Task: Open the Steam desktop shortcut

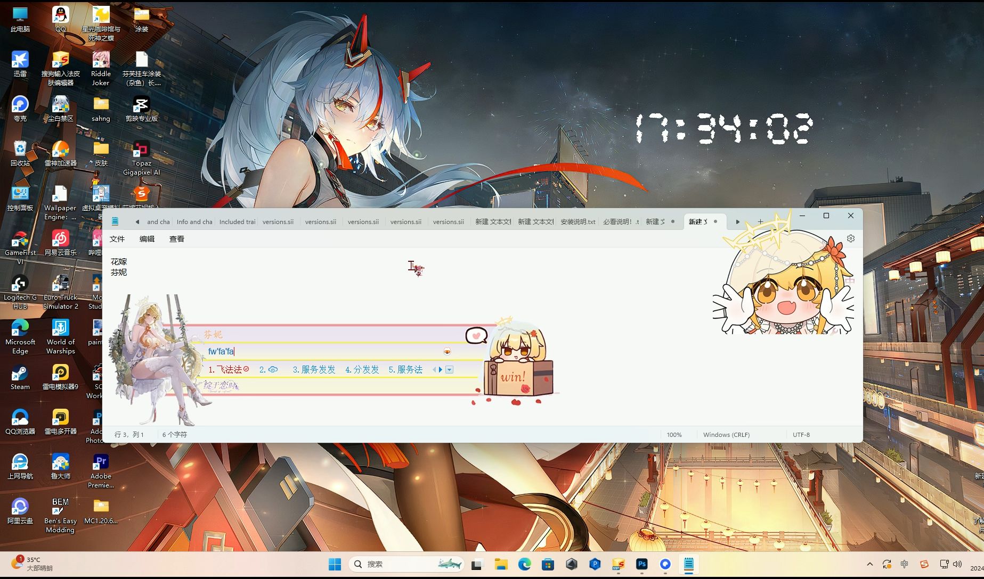Action: point(20,377)
